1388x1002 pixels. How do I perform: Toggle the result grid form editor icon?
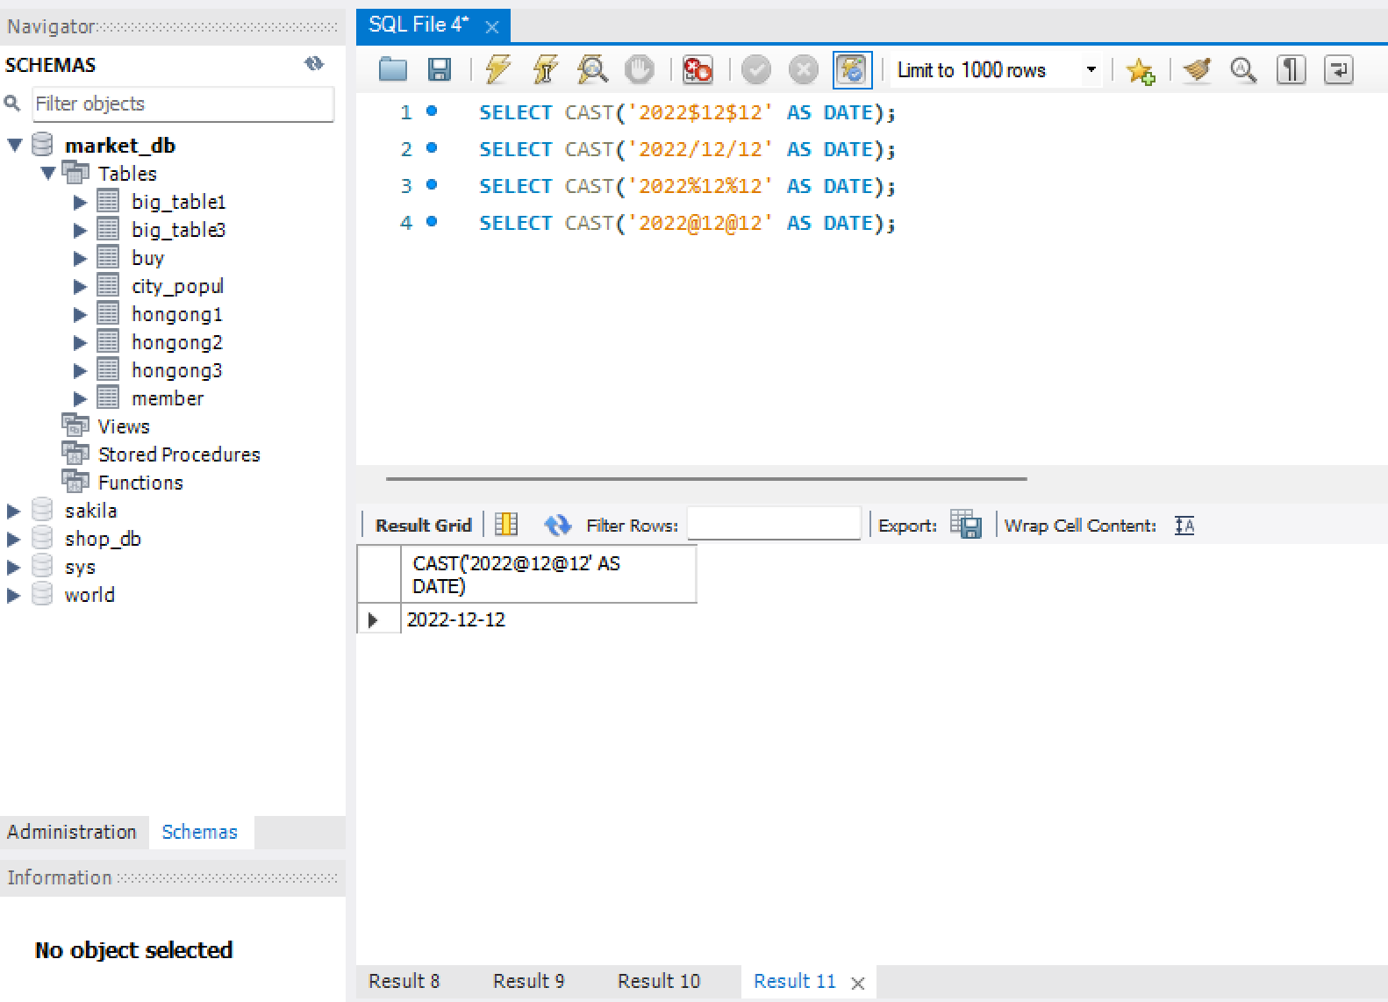[x=506, y=525]
